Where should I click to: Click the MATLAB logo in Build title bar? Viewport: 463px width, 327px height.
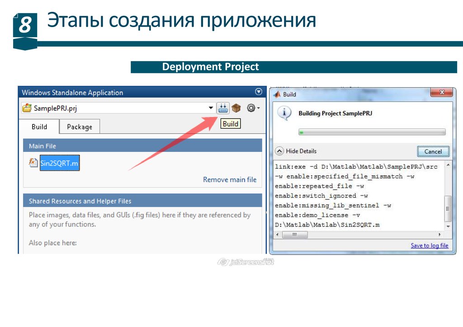pyautogui.click(x=276, y=95)
